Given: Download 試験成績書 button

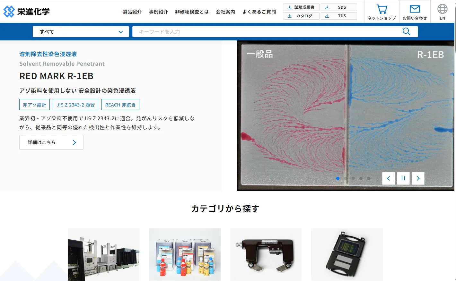Looking at the screenshot, I should pyautogui.click(x=301, y=7).
